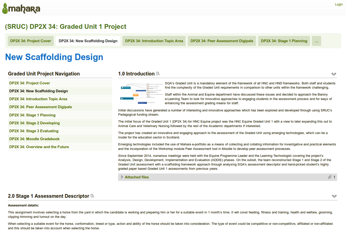Collapse the 1.0 Introduction block
Viewport: 346px width, 232px height.
[334, 74]
